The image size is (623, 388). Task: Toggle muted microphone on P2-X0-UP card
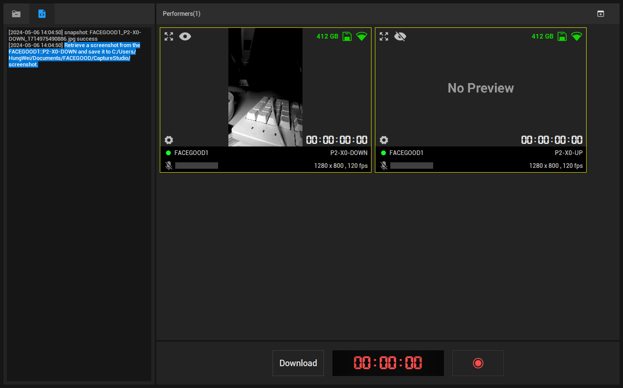click(384, 166)
